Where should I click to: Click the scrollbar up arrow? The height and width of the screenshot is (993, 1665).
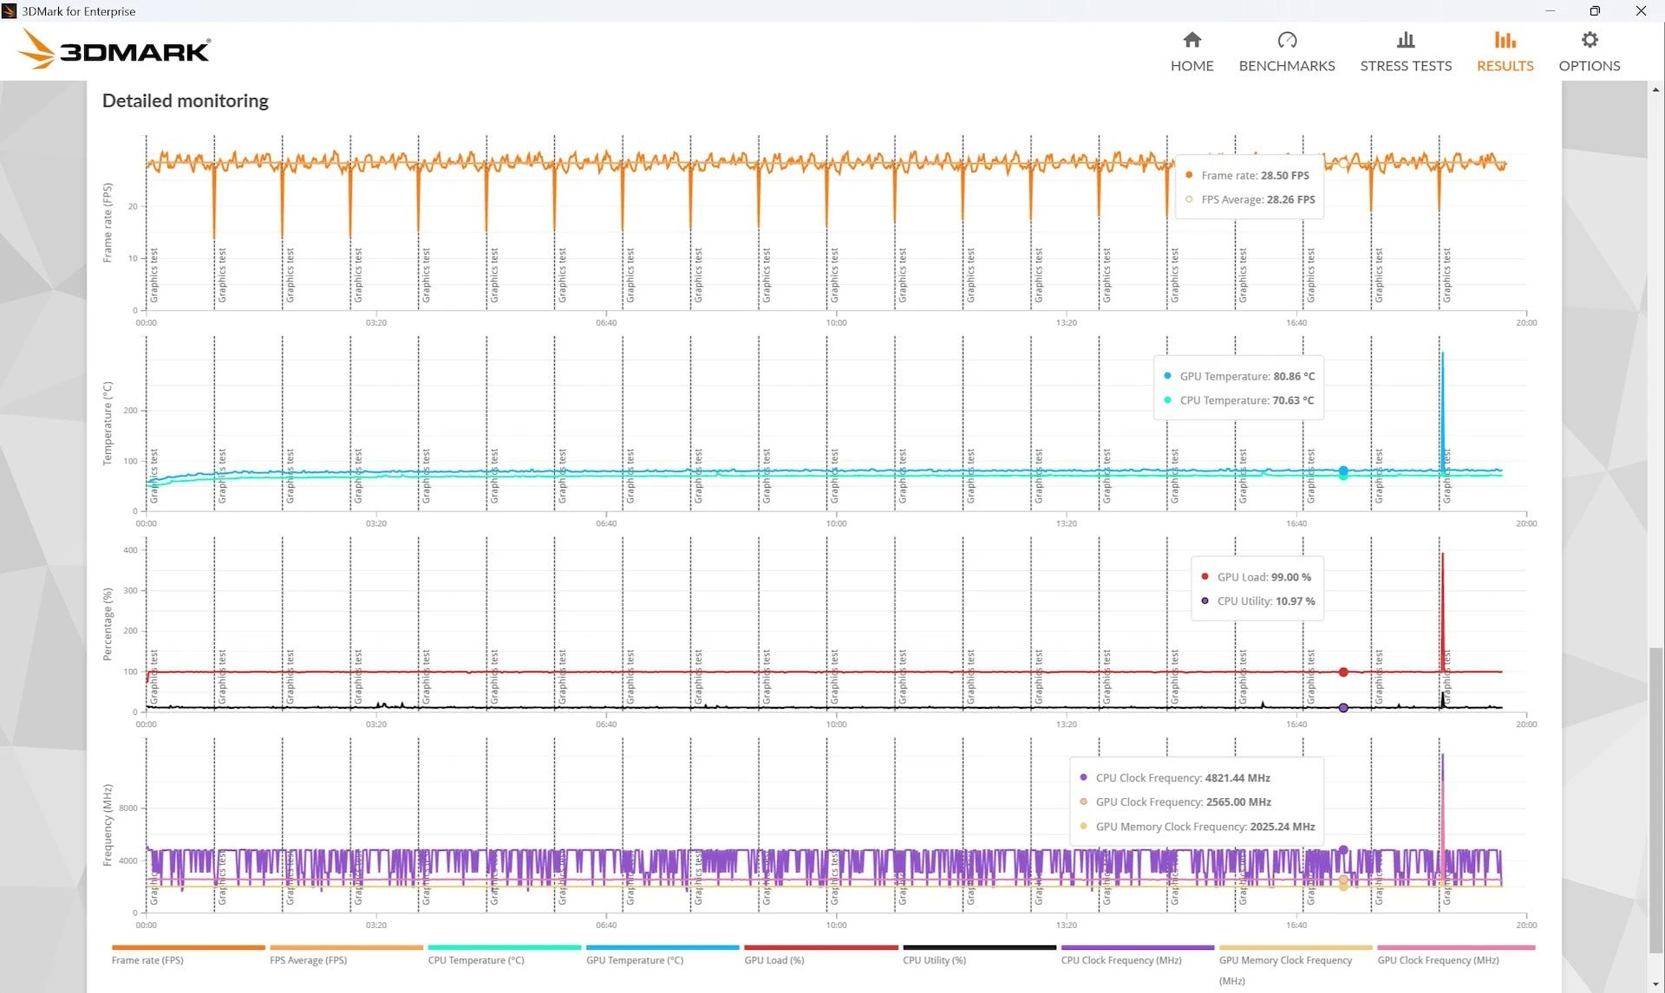tap(1655, 89)
